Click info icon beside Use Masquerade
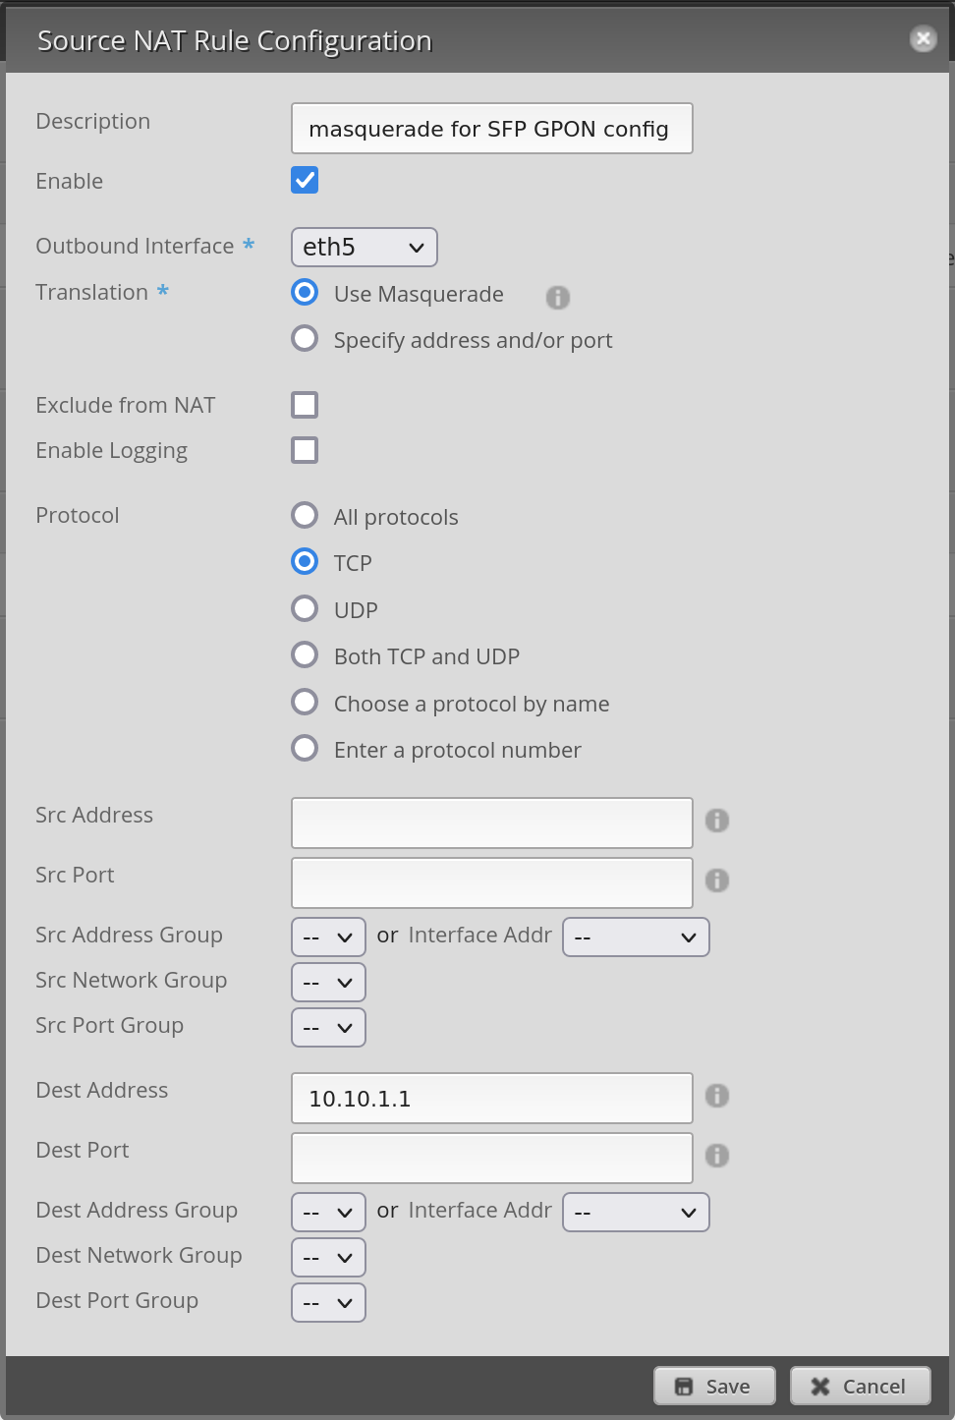Image resolution: width=955 pixels, height=1420 pixels. click(558, 297)
